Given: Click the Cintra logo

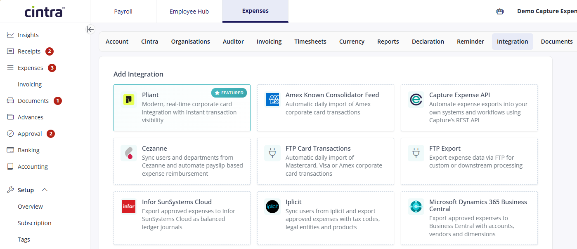Looking at the screenshot, I should (x=45, y=12).
